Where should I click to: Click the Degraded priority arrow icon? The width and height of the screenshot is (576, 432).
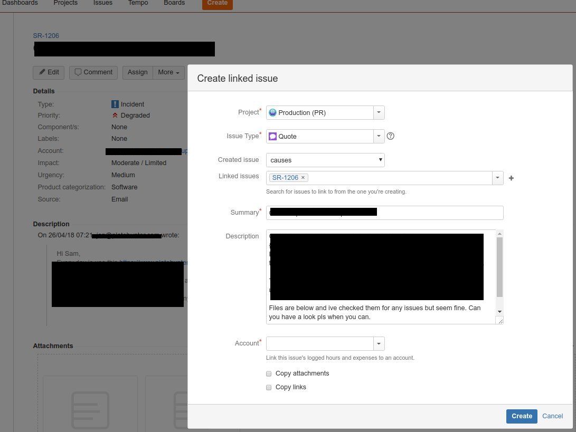[x=115, y=115]
